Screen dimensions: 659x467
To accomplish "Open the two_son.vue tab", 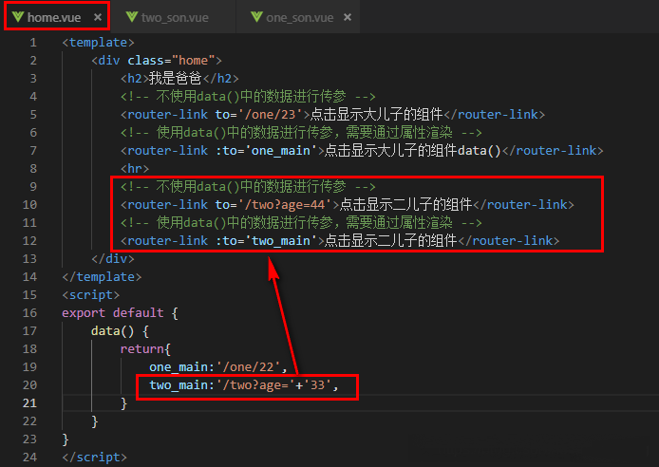I will click(x=175, y=18).
